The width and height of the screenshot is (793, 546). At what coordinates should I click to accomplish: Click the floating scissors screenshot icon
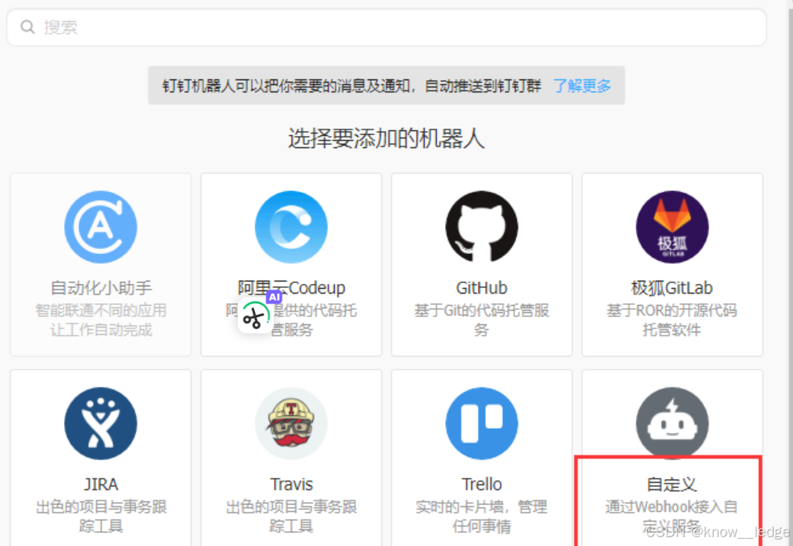click(x=254, y=316)
